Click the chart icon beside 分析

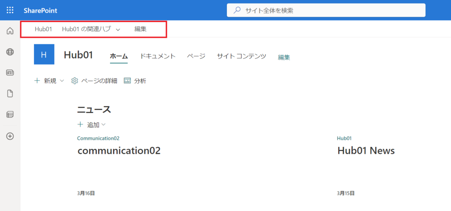coord(127,81)
